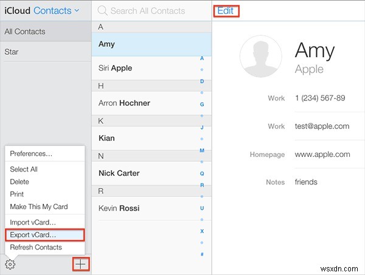Jump to letter X in index

(x=202, y=231)
